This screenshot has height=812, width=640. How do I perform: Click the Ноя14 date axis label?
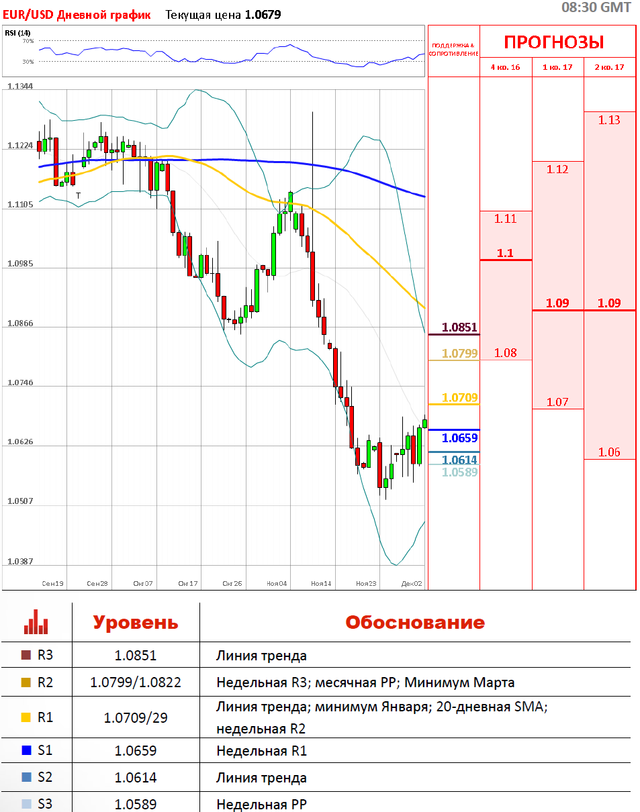pyautogui.click(x=321, y=584)
